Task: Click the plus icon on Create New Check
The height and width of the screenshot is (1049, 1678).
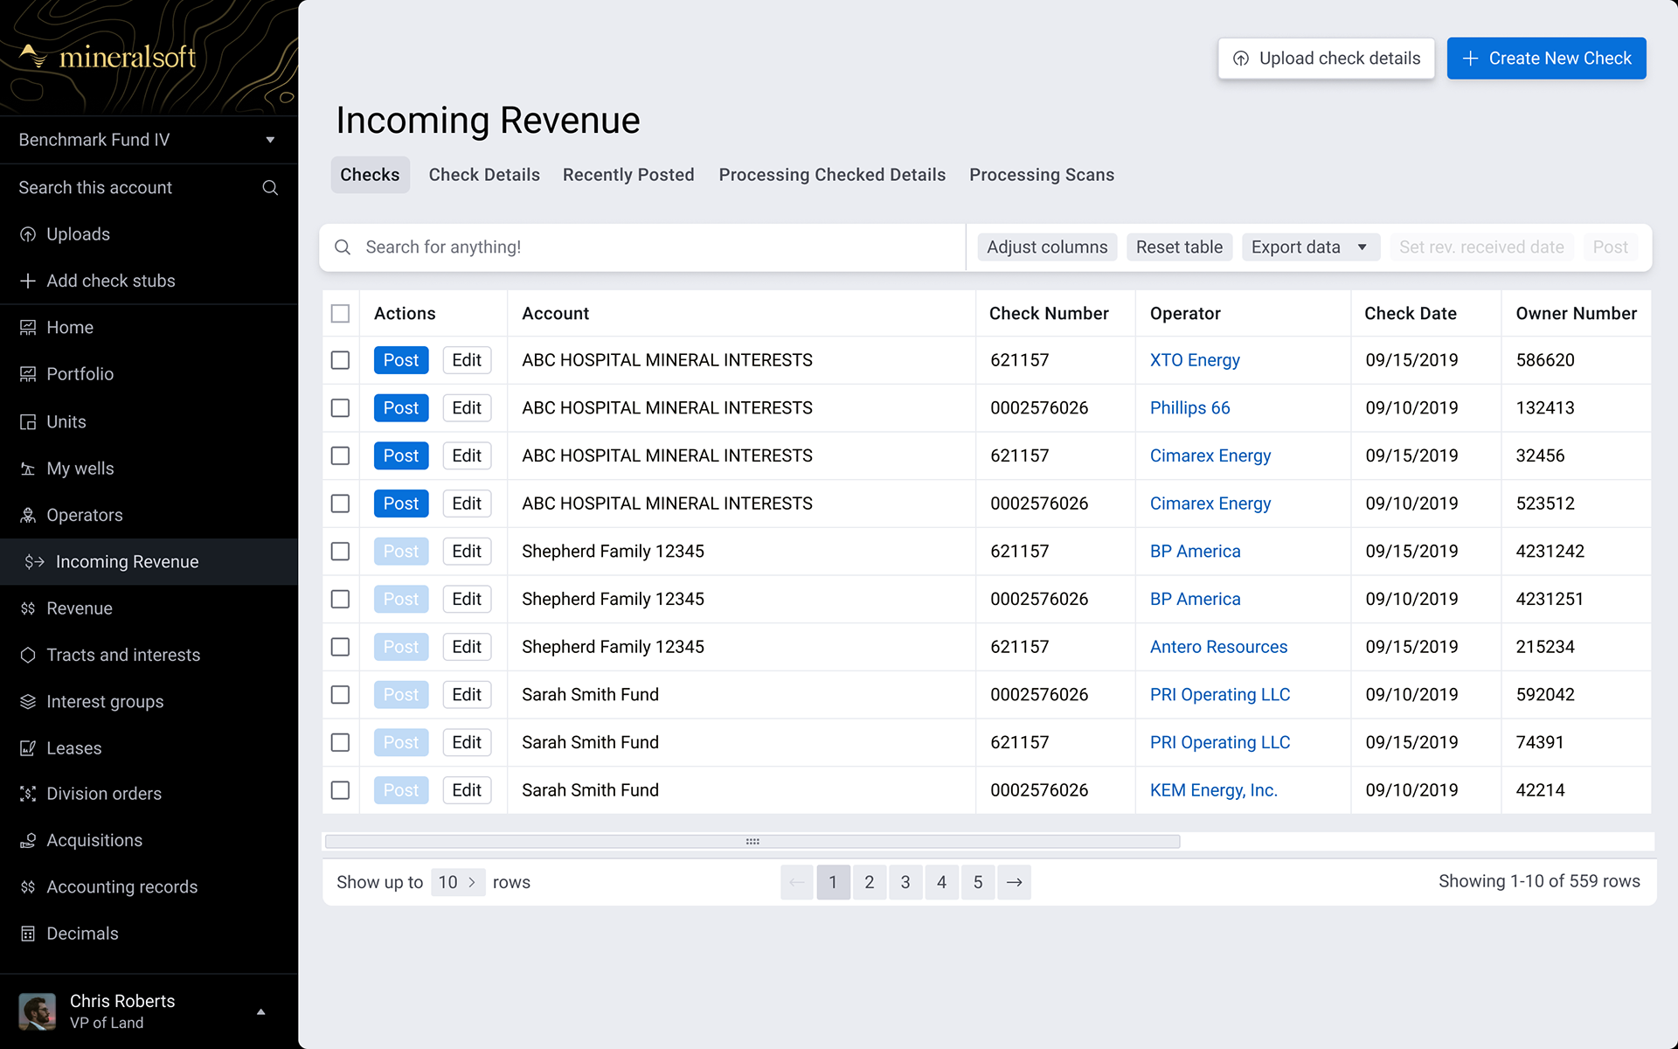Action: point(1471,59)
